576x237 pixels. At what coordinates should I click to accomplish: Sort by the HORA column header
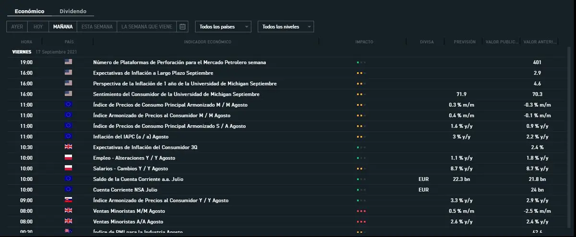tap(26, 42)
